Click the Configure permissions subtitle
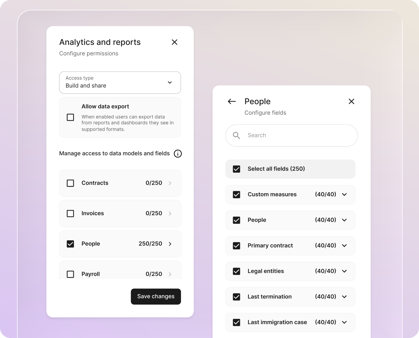419x338 pixels. click(x=89, y=53)
